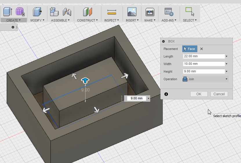This screenshot has height=163, width=241.
Task: Open the Operation Join dropdown
Action: coord(205,79)
